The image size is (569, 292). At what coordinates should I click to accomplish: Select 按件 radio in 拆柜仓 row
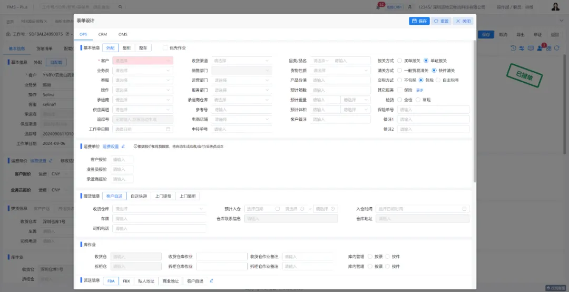(387, 267)
